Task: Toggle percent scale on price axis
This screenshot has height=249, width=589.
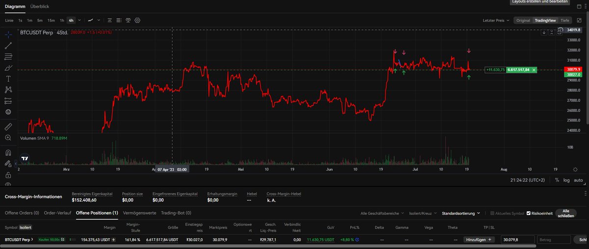Action: pos(557,180)
